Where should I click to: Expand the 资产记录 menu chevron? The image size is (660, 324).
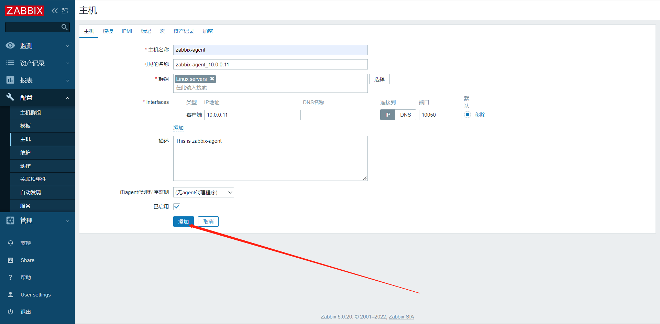tap(67, 63)
